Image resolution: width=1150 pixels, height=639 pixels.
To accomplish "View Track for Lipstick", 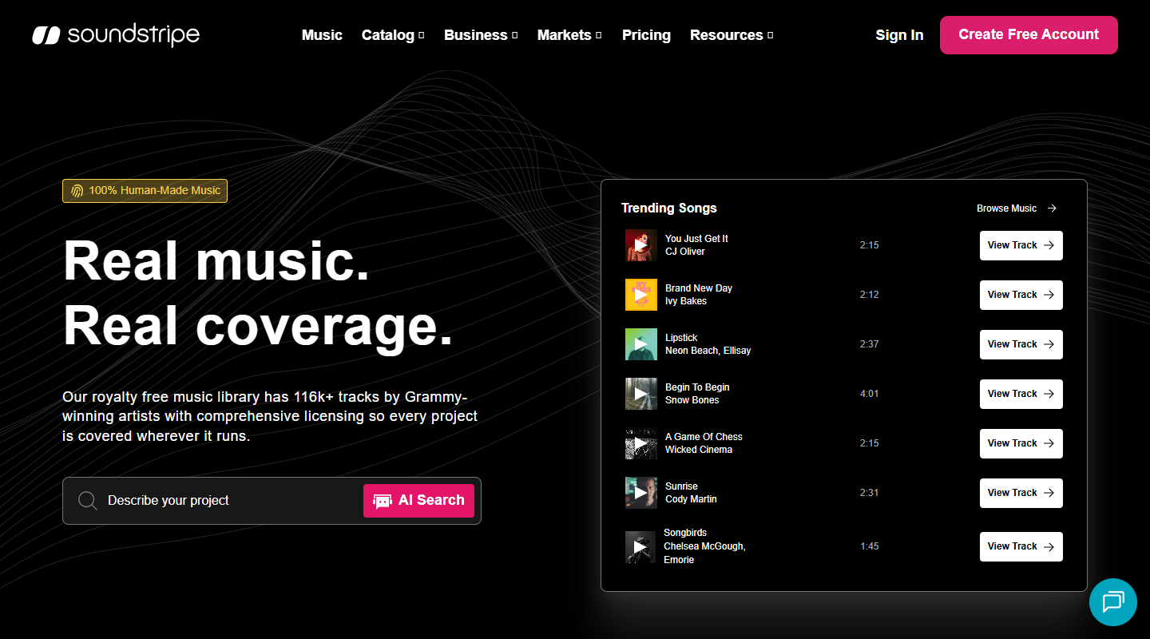I will click(1021, 344).
